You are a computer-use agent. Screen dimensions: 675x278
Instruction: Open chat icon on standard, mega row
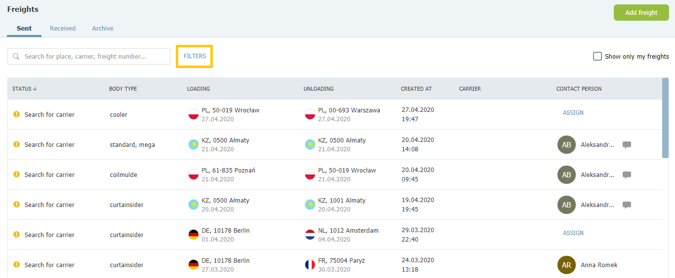point(627,145)
